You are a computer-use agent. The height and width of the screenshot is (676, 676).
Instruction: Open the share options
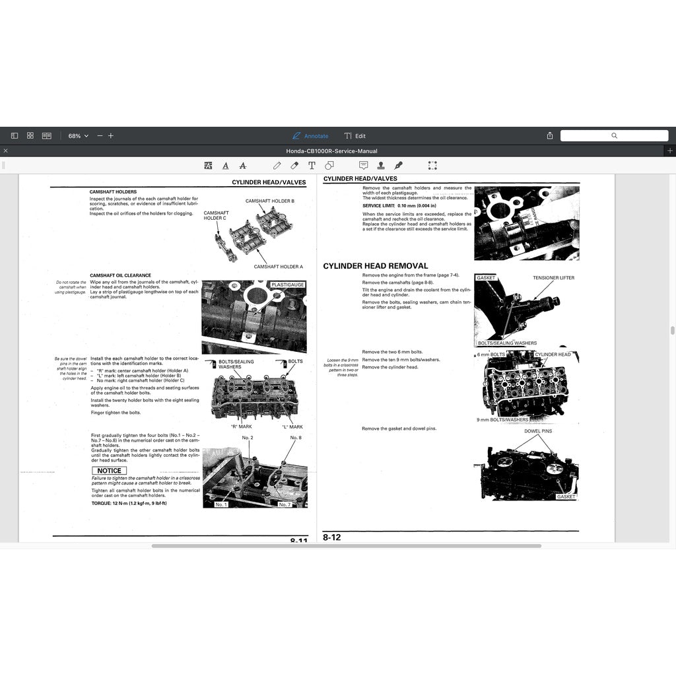550,135
